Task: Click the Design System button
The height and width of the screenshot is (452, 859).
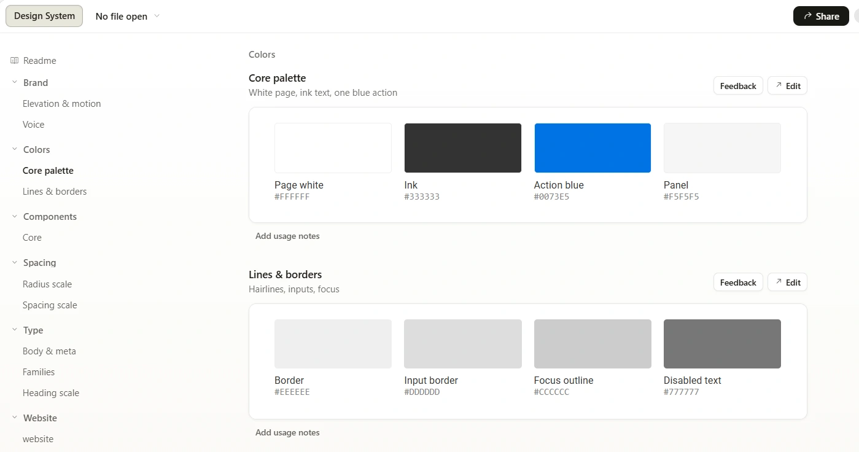Action: pos(44,16)
